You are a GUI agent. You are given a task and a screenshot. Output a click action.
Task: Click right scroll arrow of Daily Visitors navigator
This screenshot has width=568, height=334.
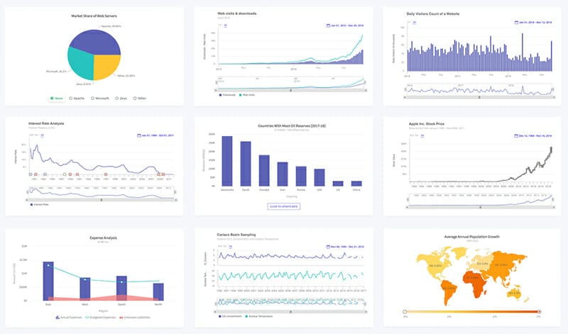tap(553, 97)
